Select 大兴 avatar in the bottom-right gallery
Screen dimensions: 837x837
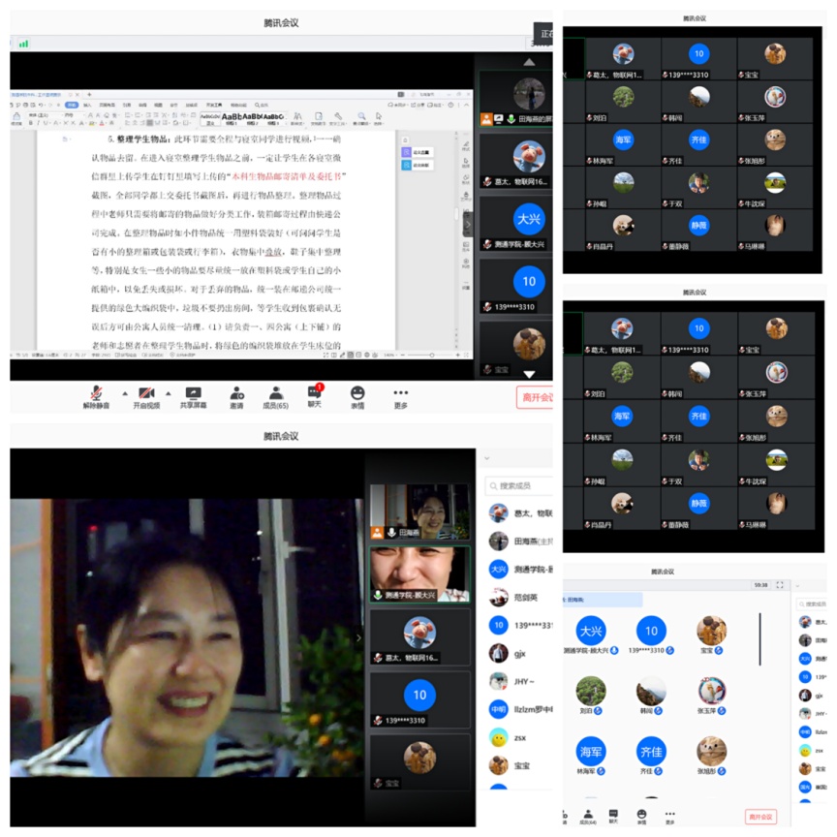pyautogui.click(x=591, y=631)
